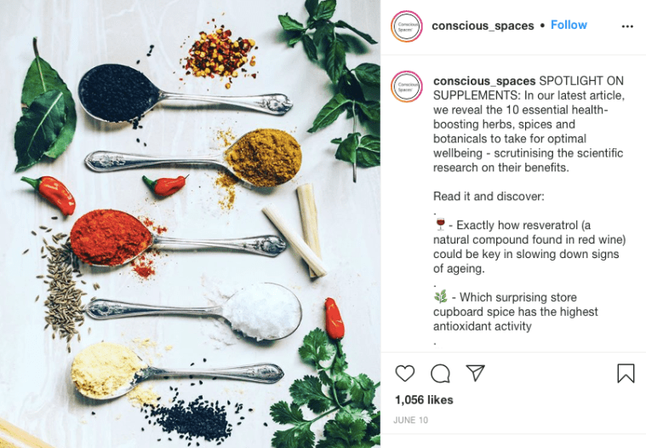The image size is (646, 448).
Task: Like the post with the heart icon
Action: pyautogui.click(x=404, y=373)
